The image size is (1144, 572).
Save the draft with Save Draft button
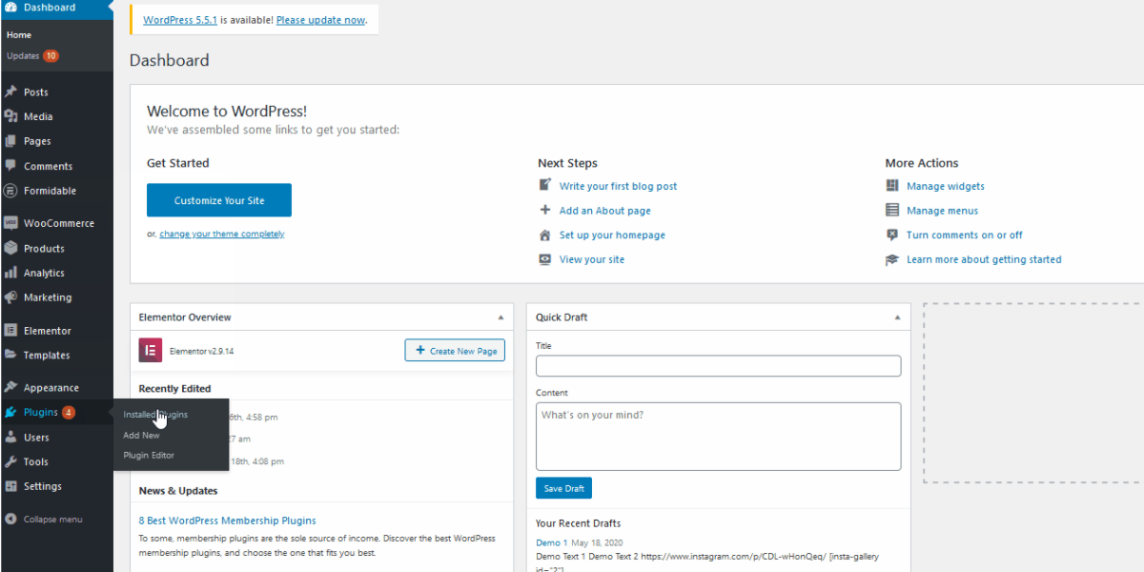tap(563, 488)
